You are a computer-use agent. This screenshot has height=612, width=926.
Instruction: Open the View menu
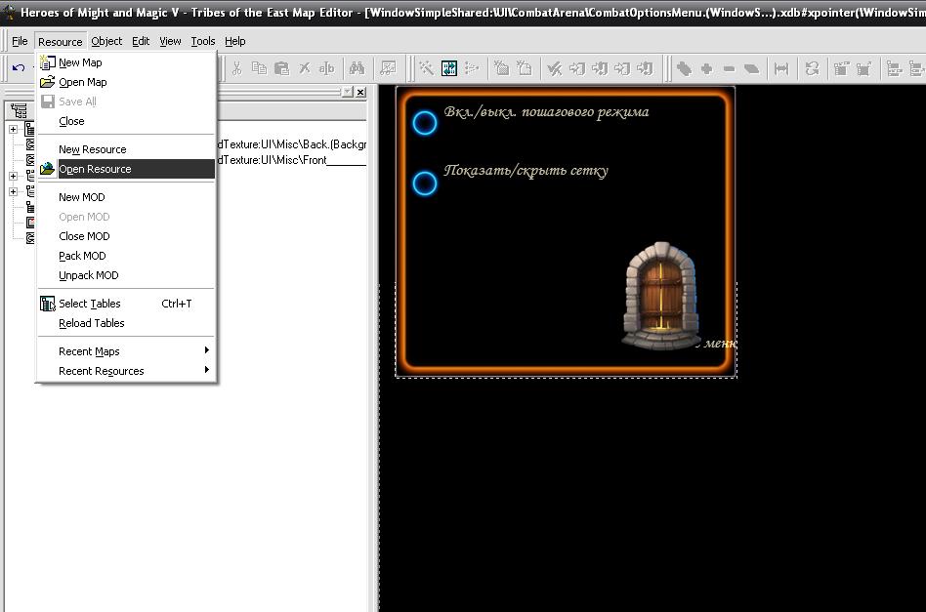[170, 41]
